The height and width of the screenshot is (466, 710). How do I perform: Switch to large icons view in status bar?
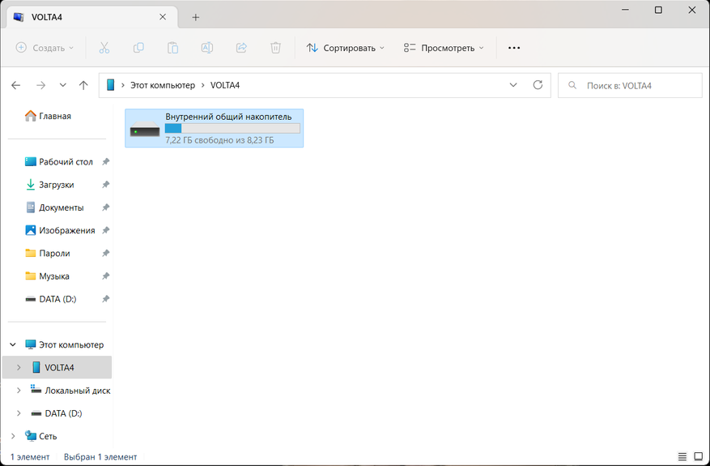699,456
